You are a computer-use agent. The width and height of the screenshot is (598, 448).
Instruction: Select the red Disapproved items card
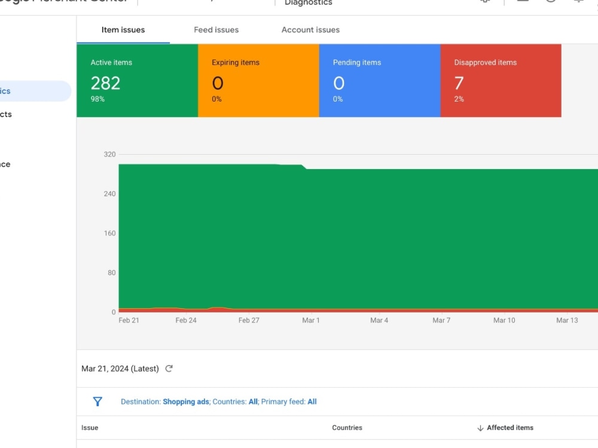pos(501,81)
